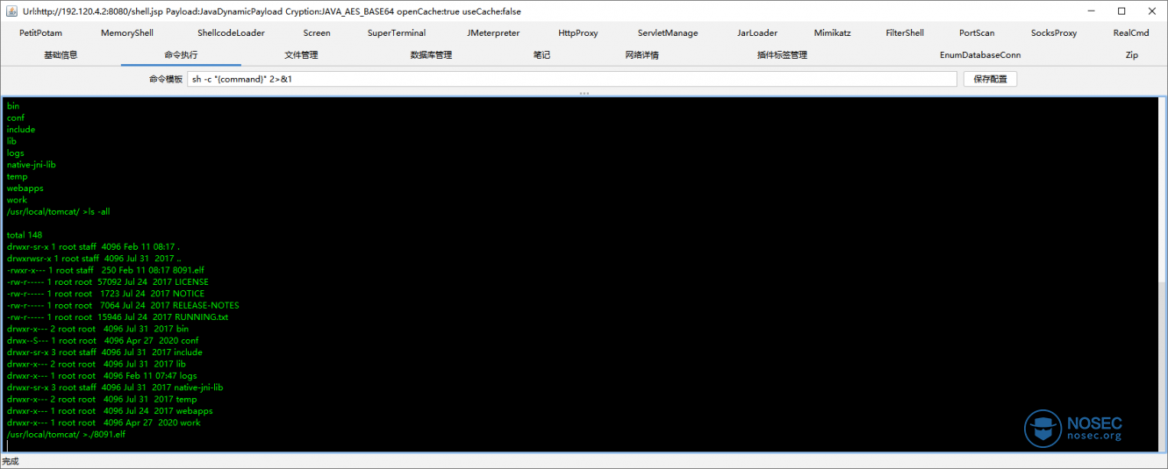The image size is (1168, 469).
Task: Click the drwxr-x--- work directory row
Action: pyautogui.click(x=104, y=423)
